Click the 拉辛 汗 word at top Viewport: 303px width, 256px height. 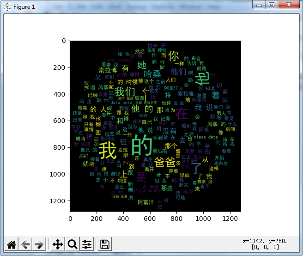[157, 46]
